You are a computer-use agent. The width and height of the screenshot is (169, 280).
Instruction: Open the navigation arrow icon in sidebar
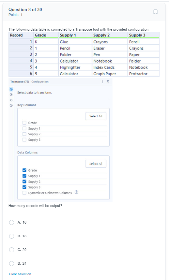pyautogui.click(x=11, y=95)
